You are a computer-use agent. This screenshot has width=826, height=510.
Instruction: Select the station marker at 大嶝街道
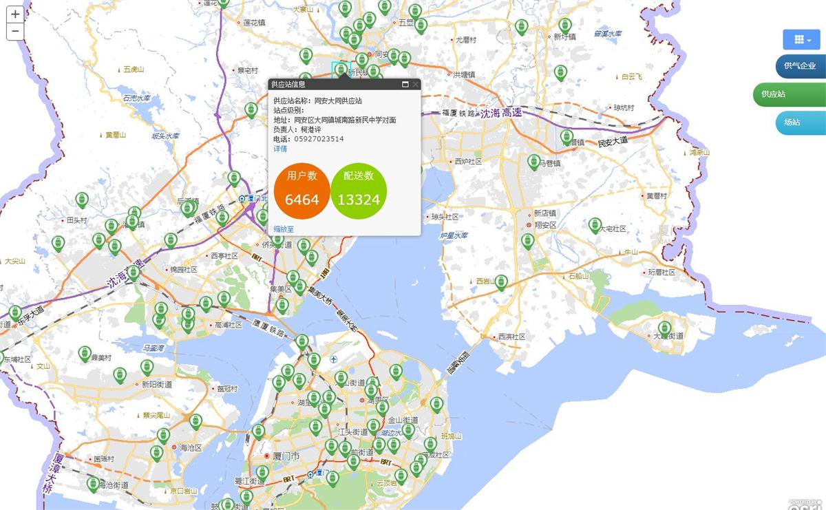click(x=664, y=328)
